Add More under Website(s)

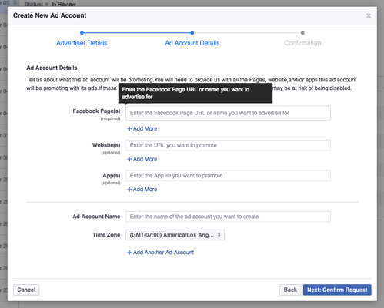(142, 159)
